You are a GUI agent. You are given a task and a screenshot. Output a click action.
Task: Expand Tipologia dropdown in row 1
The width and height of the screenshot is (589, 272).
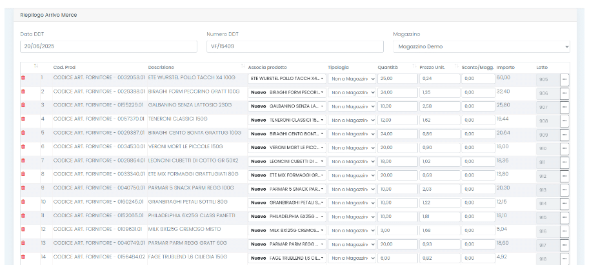(x=352, y=79)
